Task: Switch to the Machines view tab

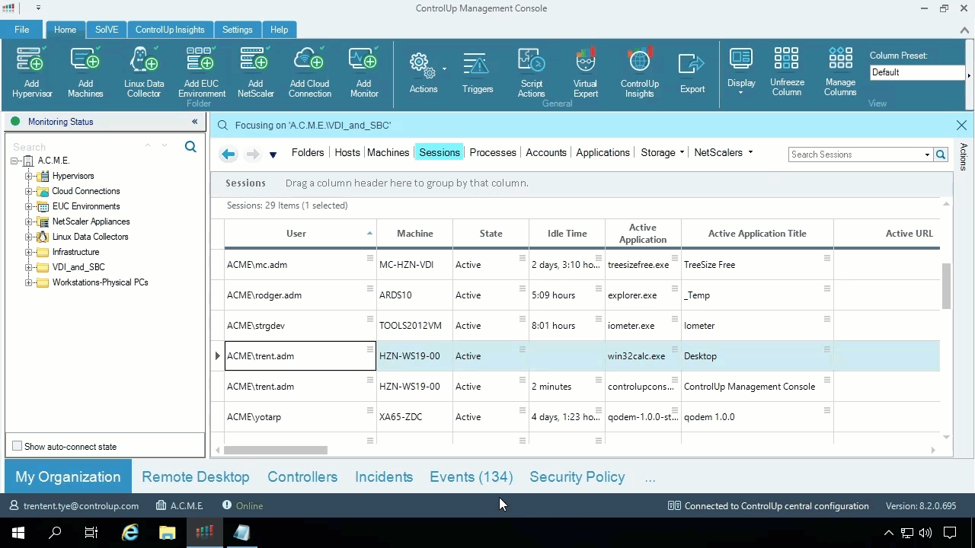Action: (x=388, y=152)
